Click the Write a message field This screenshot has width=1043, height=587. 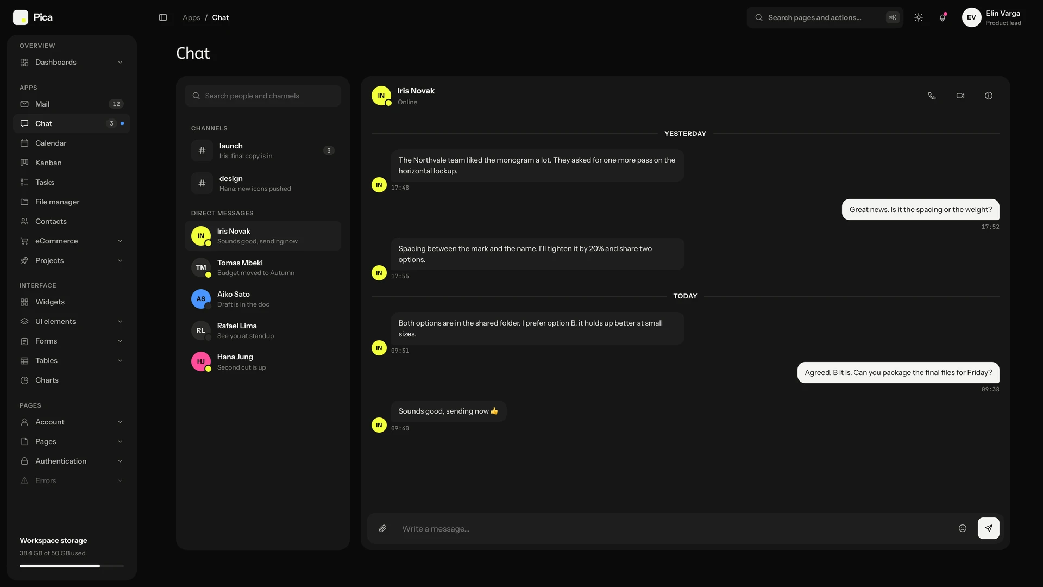click(x=674, y=529)
